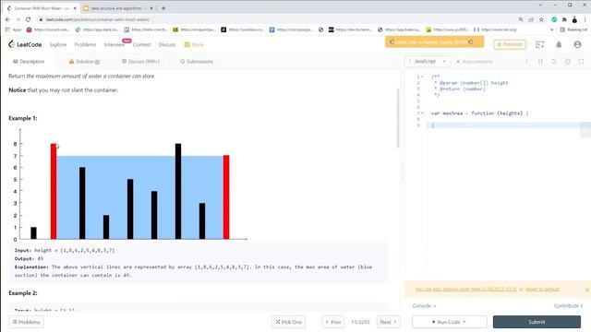Click the share icon in address bar
This screenshot has height=332, width=591.
[x=531, y=19]
